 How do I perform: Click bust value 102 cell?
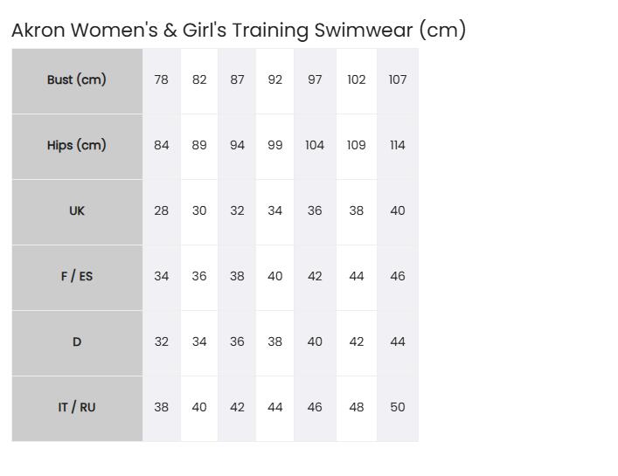(357, 81)
